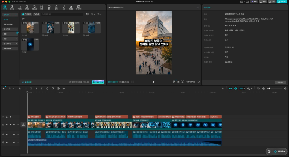Toggle clip linkage in the timeline toolbar
289x157 pixels.
click(x=241, y=89)
